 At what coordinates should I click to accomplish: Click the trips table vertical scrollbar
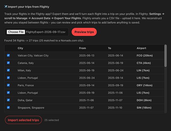click(165, 56)
